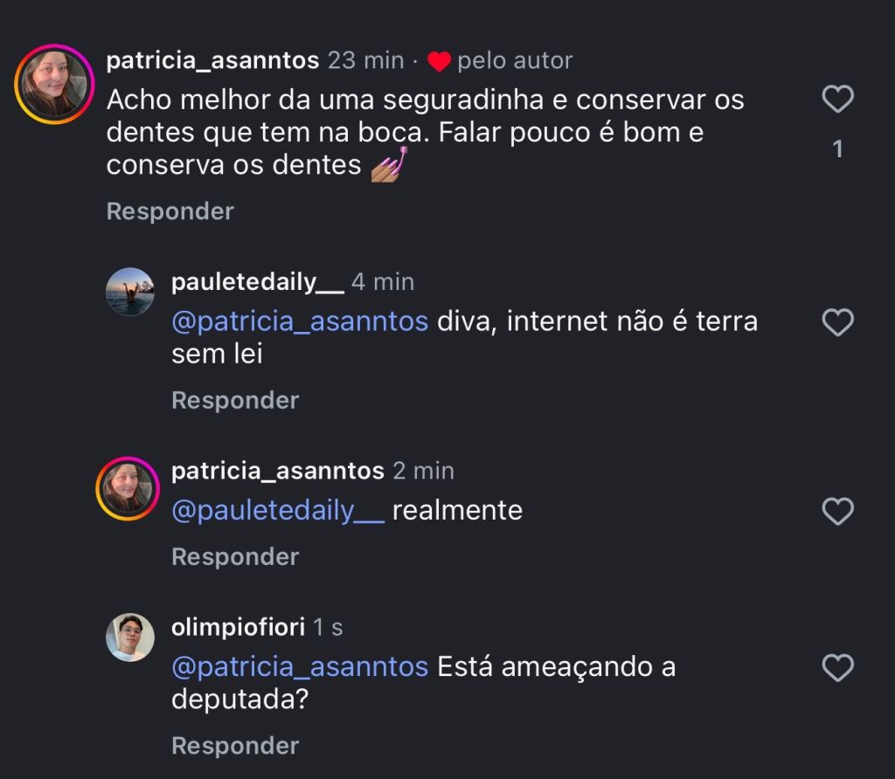Tap olimpiofiori's profile avatar

pyautogui.click(x=130, y=638)
